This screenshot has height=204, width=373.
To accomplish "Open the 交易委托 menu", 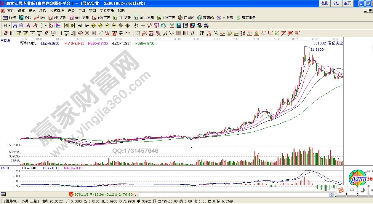I will click(x=107, y=11).
